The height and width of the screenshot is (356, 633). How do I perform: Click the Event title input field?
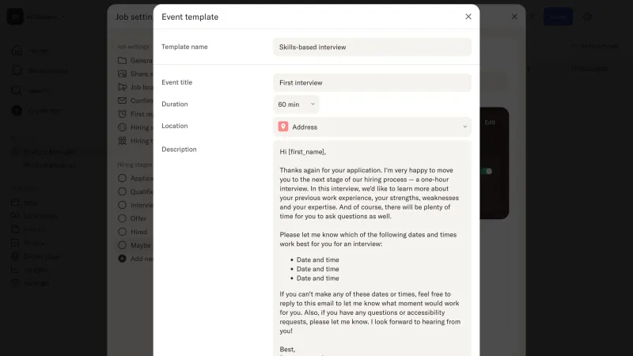372,83
